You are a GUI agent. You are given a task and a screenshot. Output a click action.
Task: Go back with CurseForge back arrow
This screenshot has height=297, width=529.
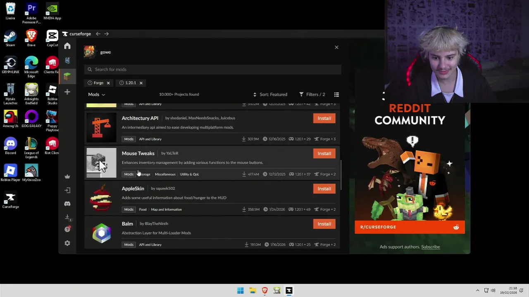pos(98,34)
